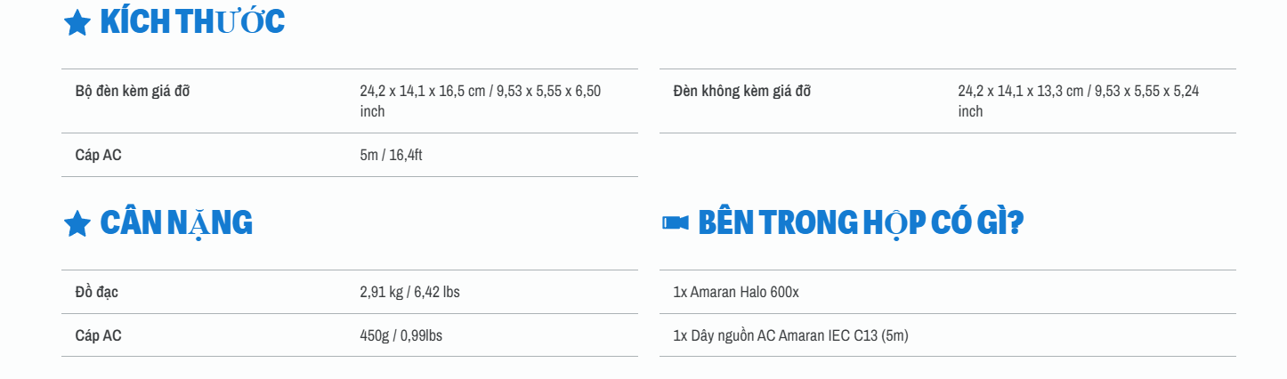This screenshot has width=1287, height=379.
Task: Select the Bộ đèn kèm giá đỡ label
Action: (x=133, y=91)
